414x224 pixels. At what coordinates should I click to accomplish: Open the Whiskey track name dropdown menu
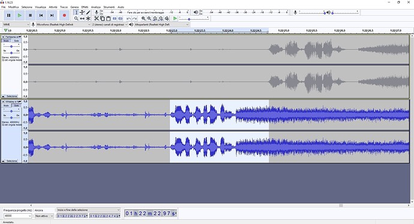pos(13,101)
